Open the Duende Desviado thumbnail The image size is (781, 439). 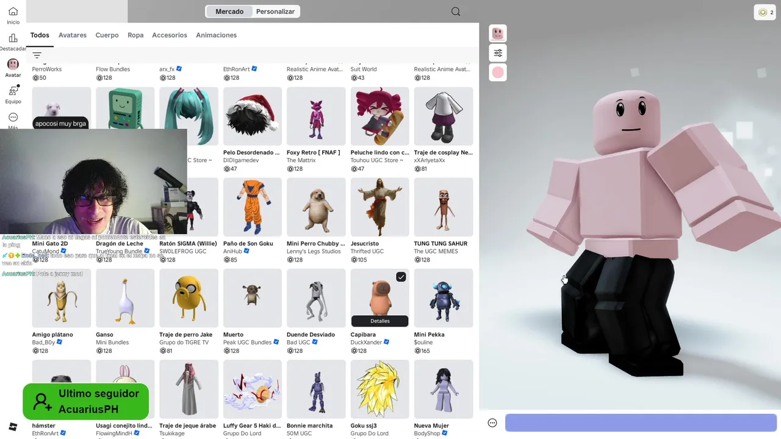point(316,298)
